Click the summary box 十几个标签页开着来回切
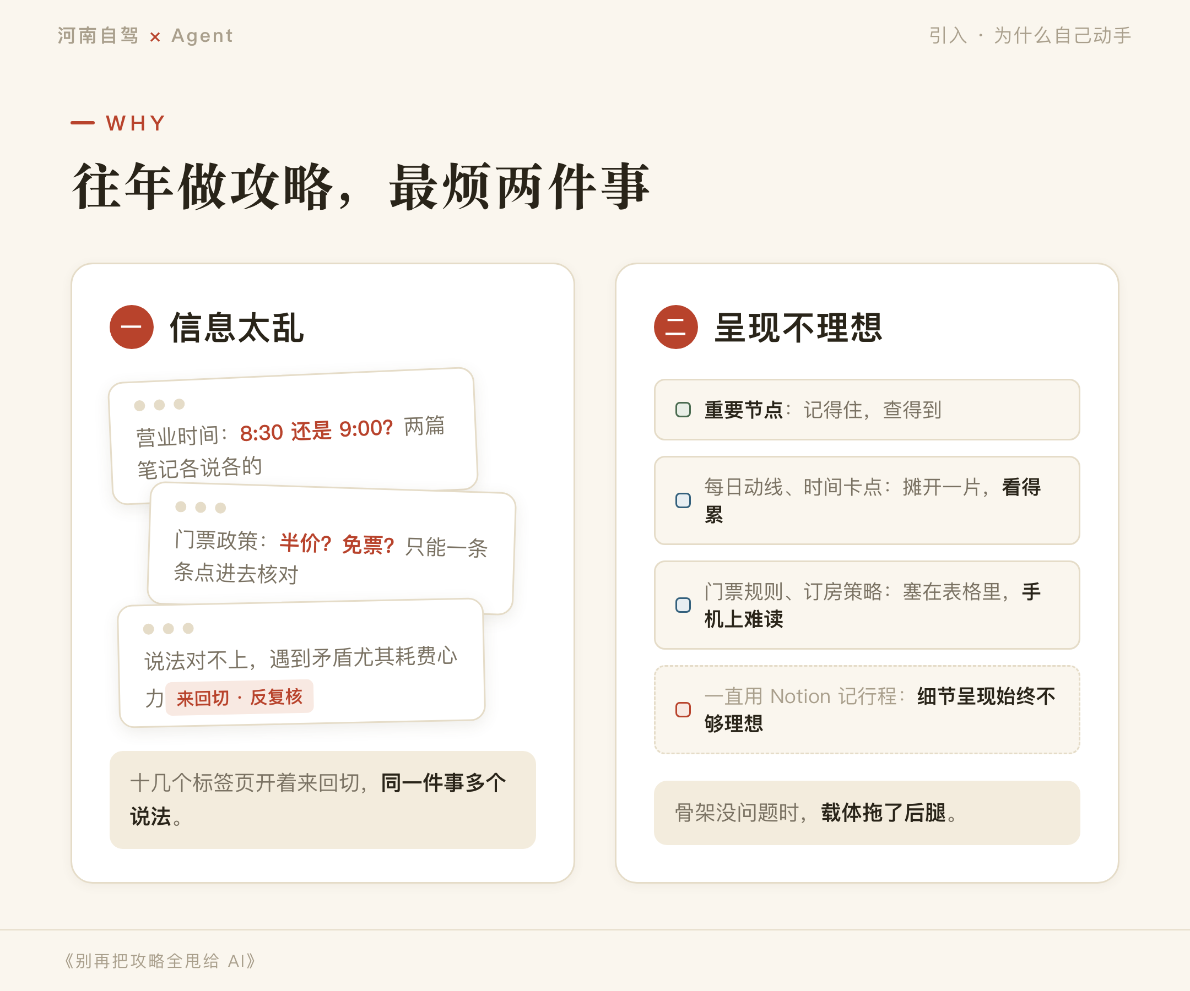1190x991 pixels. [322, 799]
